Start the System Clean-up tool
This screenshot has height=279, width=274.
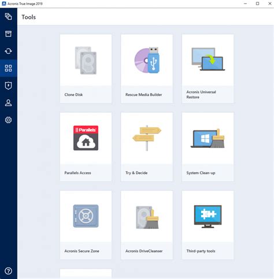click(x=208, y=147)
